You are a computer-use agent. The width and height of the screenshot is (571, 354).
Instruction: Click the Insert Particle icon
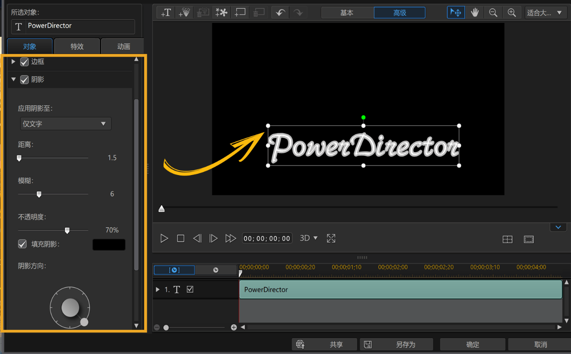click(x=185, y=13)
